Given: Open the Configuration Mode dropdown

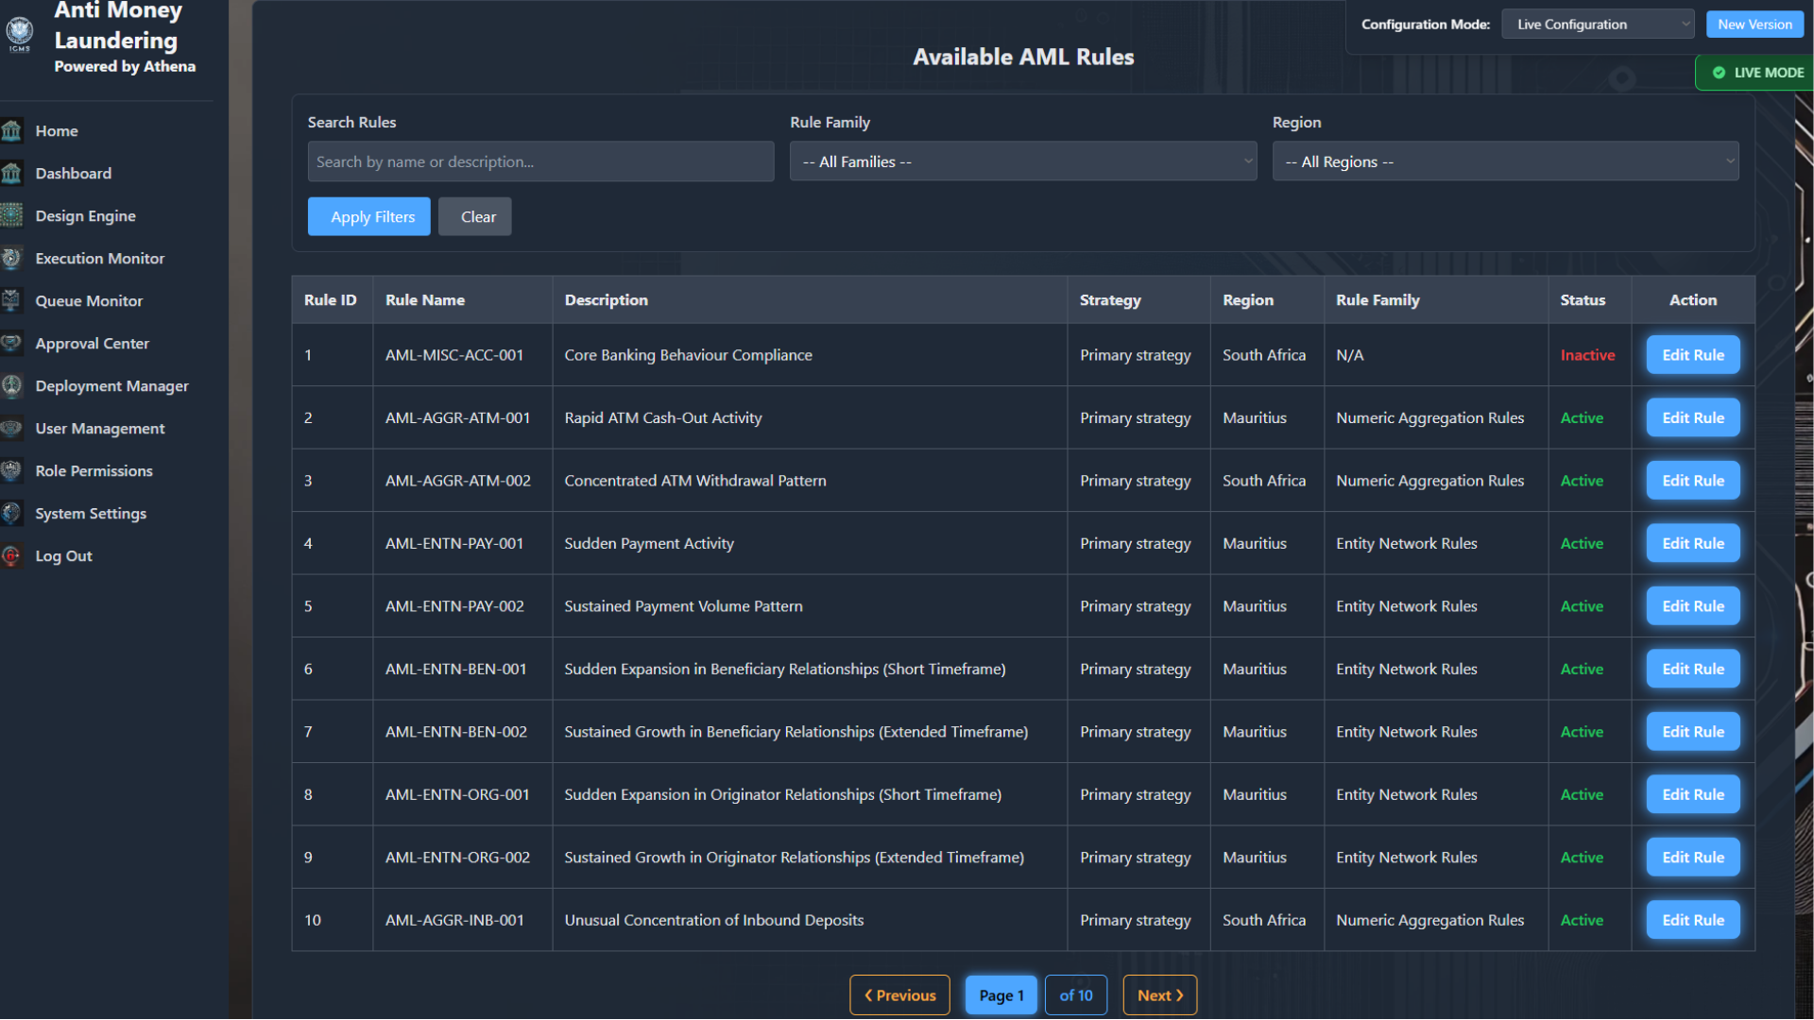Looking at the screenshot, I should tap(1597, 25).
